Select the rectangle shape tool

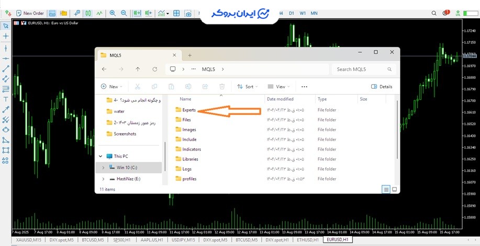pos(6,150)
